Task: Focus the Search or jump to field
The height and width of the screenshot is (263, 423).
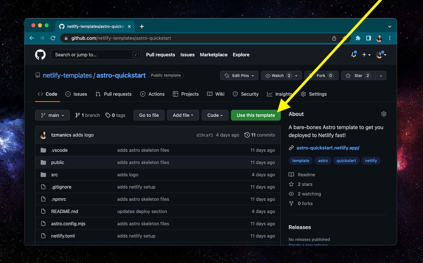Action: pos(96,55)
